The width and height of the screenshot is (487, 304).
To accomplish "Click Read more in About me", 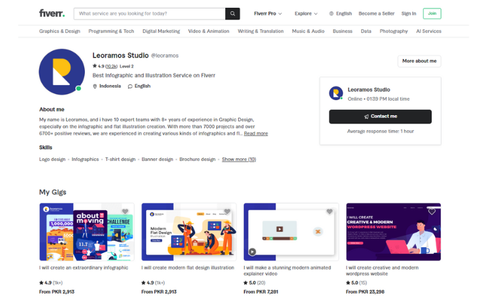I will click(256, 133).
